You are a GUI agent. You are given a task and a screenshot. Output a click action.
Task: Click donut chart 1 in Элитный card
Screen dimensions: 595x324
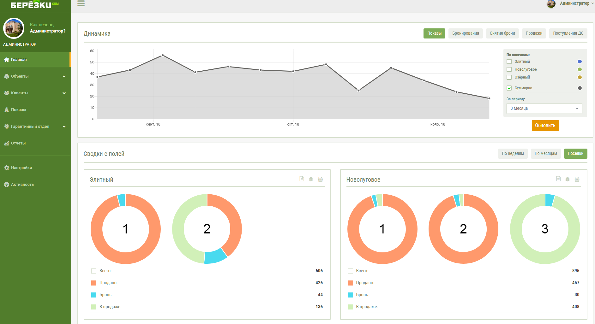[126, 229]
